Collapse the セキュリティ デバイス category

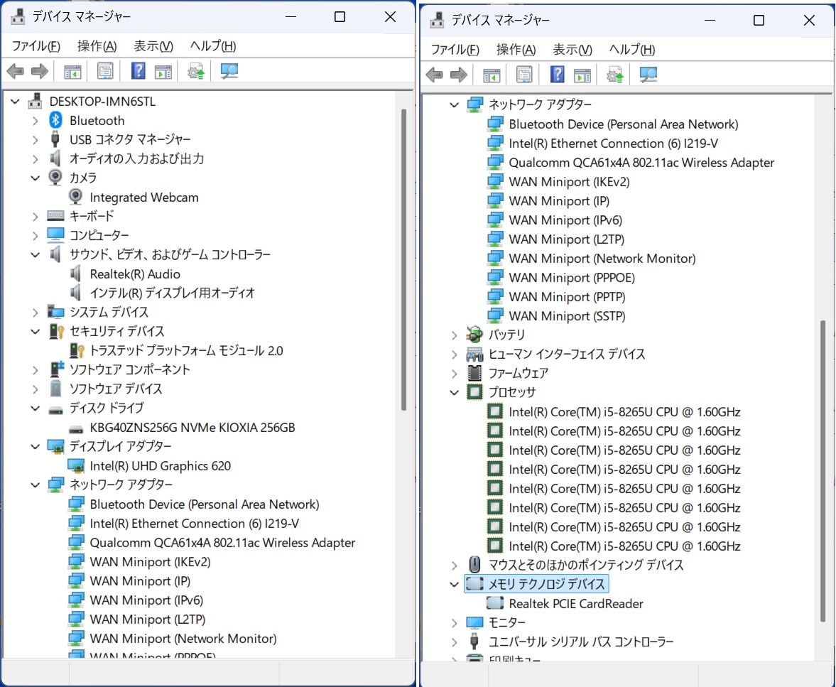tap(36, 331)
